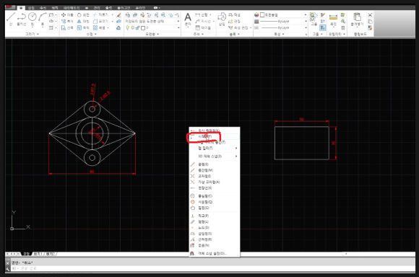Open the rectangle tool dropdown arrow
Image resolution: width=419 pixels, height=277 pixels.
click(x=56, y=15)
